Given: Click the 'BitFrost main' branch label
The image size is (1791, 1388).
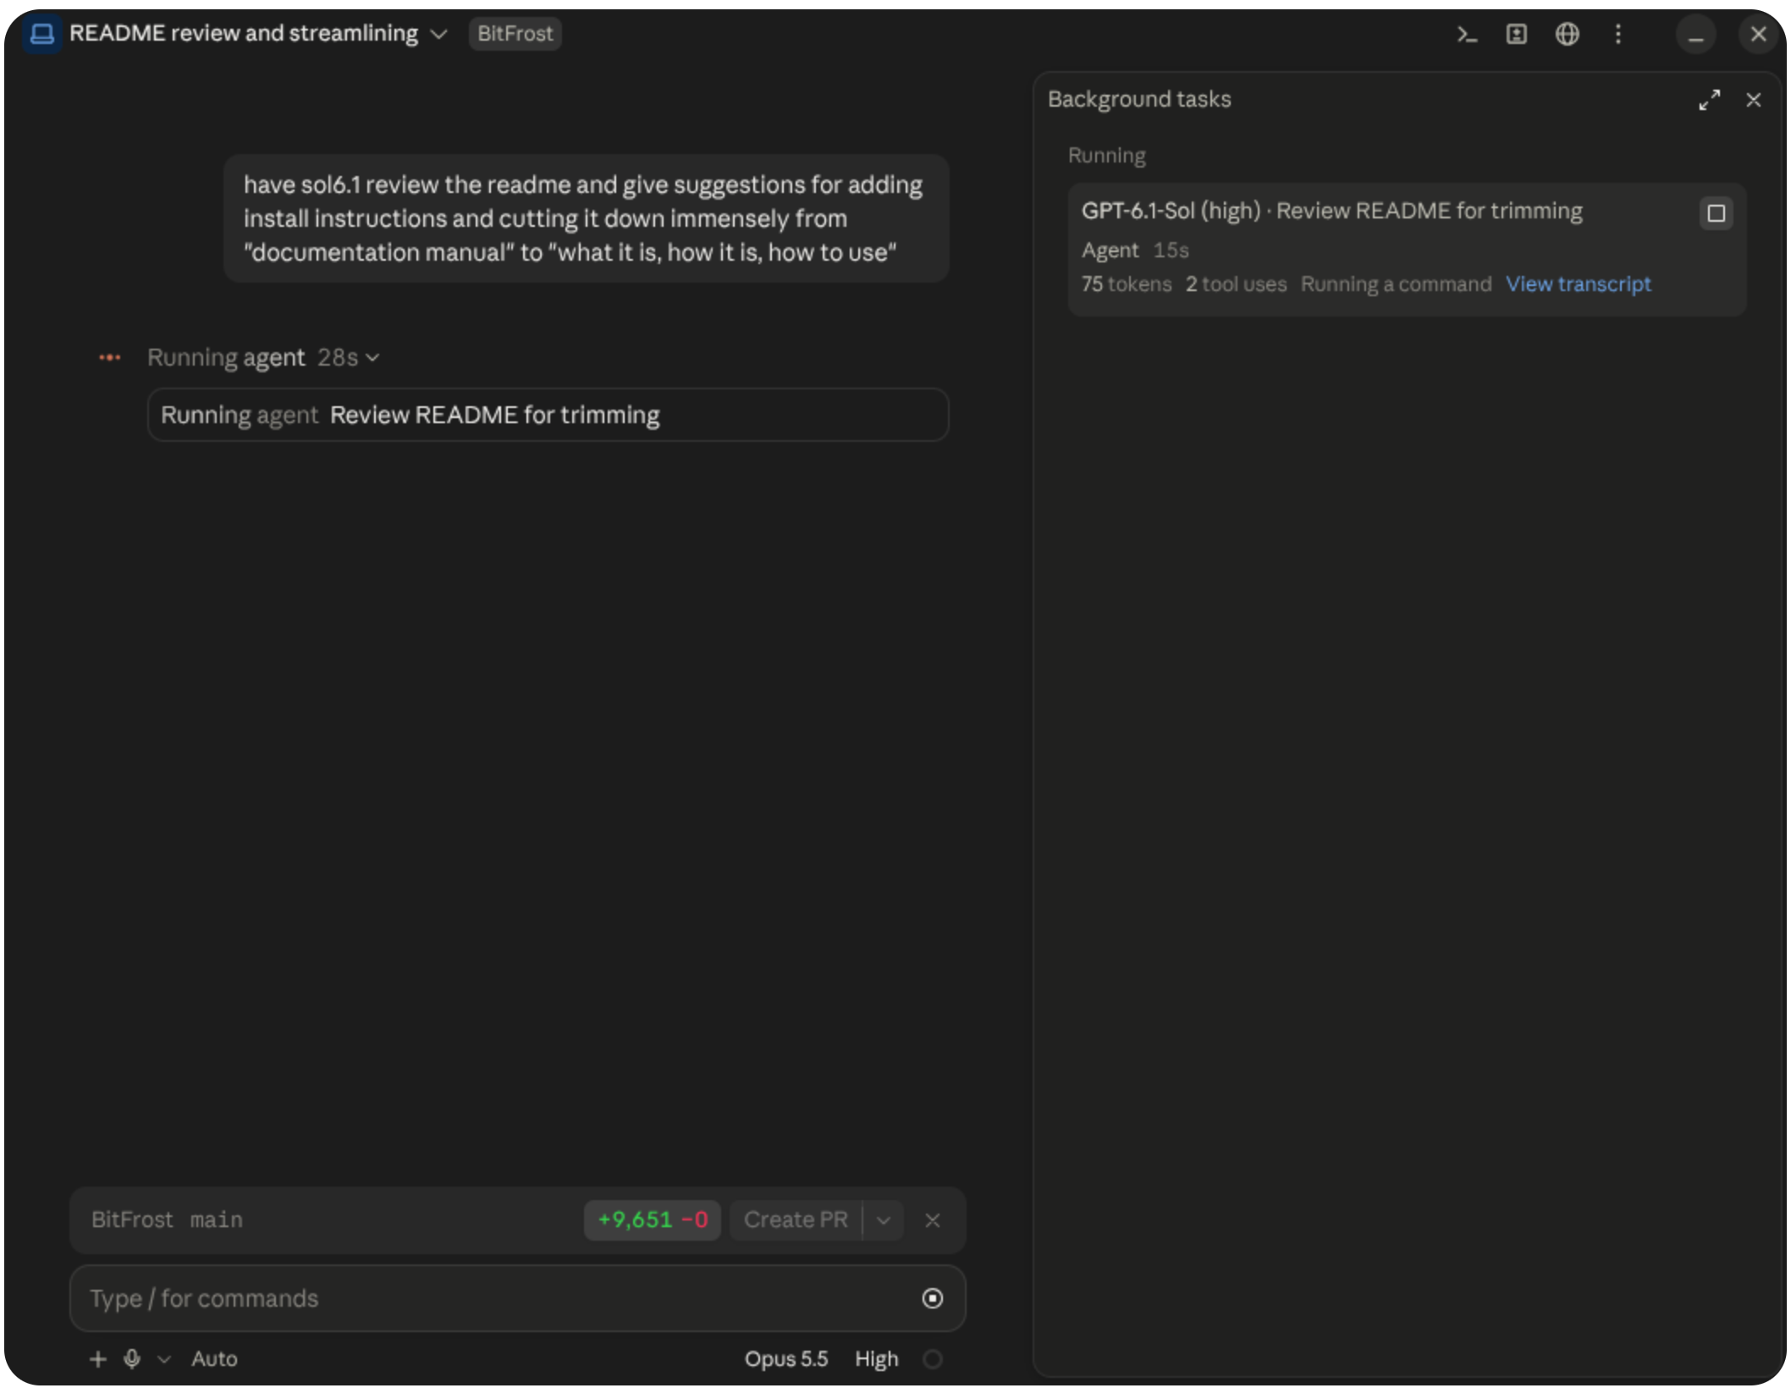Looking at the screenshot, I should pyautogui.click(x=167, y=1220).
